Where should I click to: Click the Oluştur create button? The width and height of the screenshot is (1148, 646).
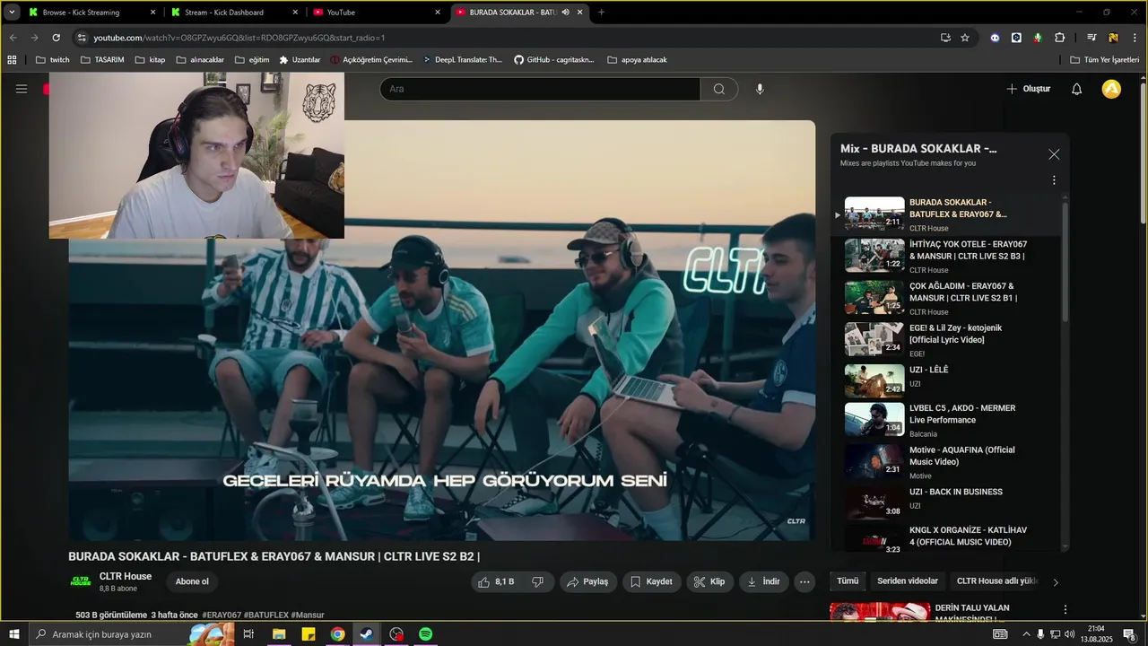tap(1028, 89)
